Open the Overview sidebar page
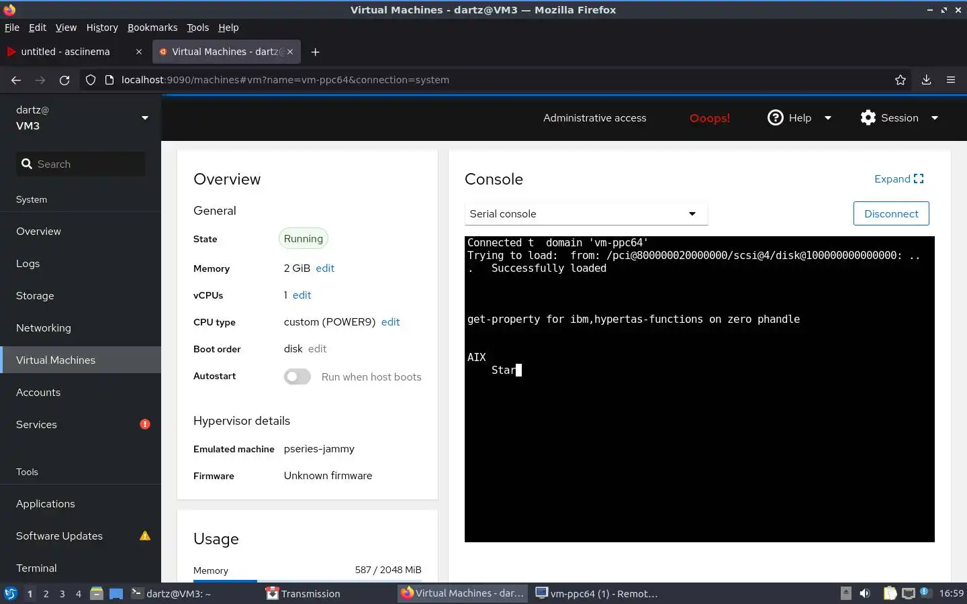 (81, 231)
